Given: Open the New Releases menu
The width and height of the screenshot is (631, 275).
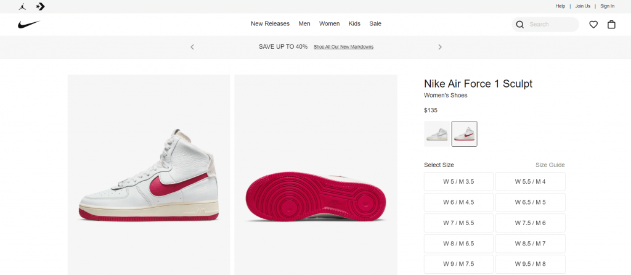Looking at the screenshot, I should pyautogui.click(x=270, y=24).
